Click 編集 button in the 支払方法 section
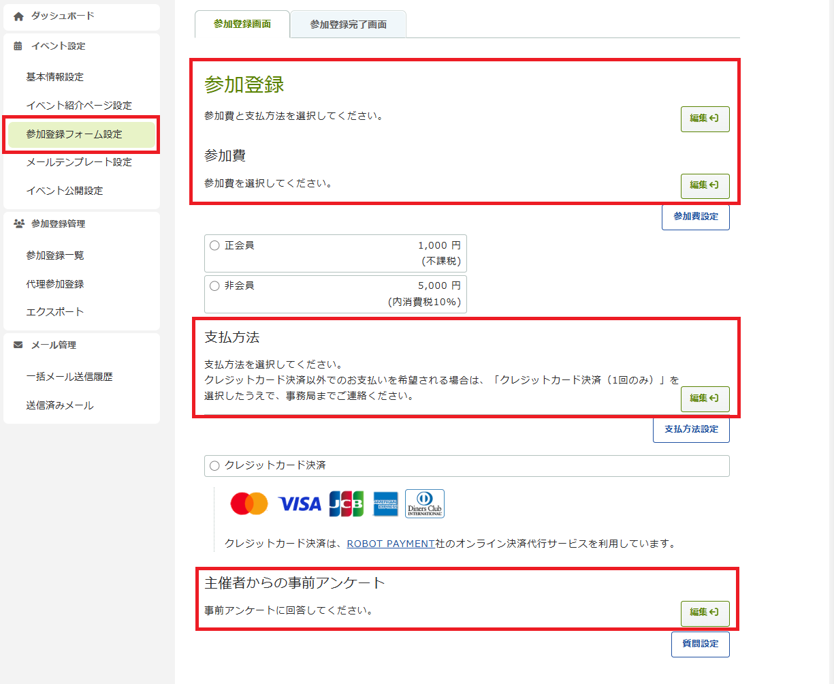This screenshot has width=834, height=684. 705,399
